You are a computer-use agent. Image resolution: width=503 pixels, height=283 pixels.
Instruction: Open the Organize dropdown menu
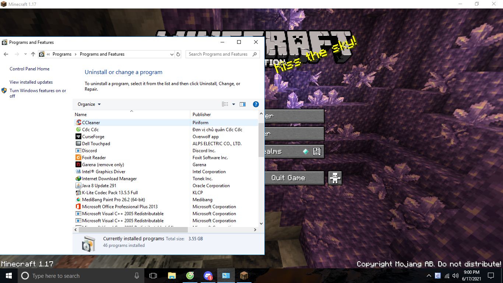89,104
